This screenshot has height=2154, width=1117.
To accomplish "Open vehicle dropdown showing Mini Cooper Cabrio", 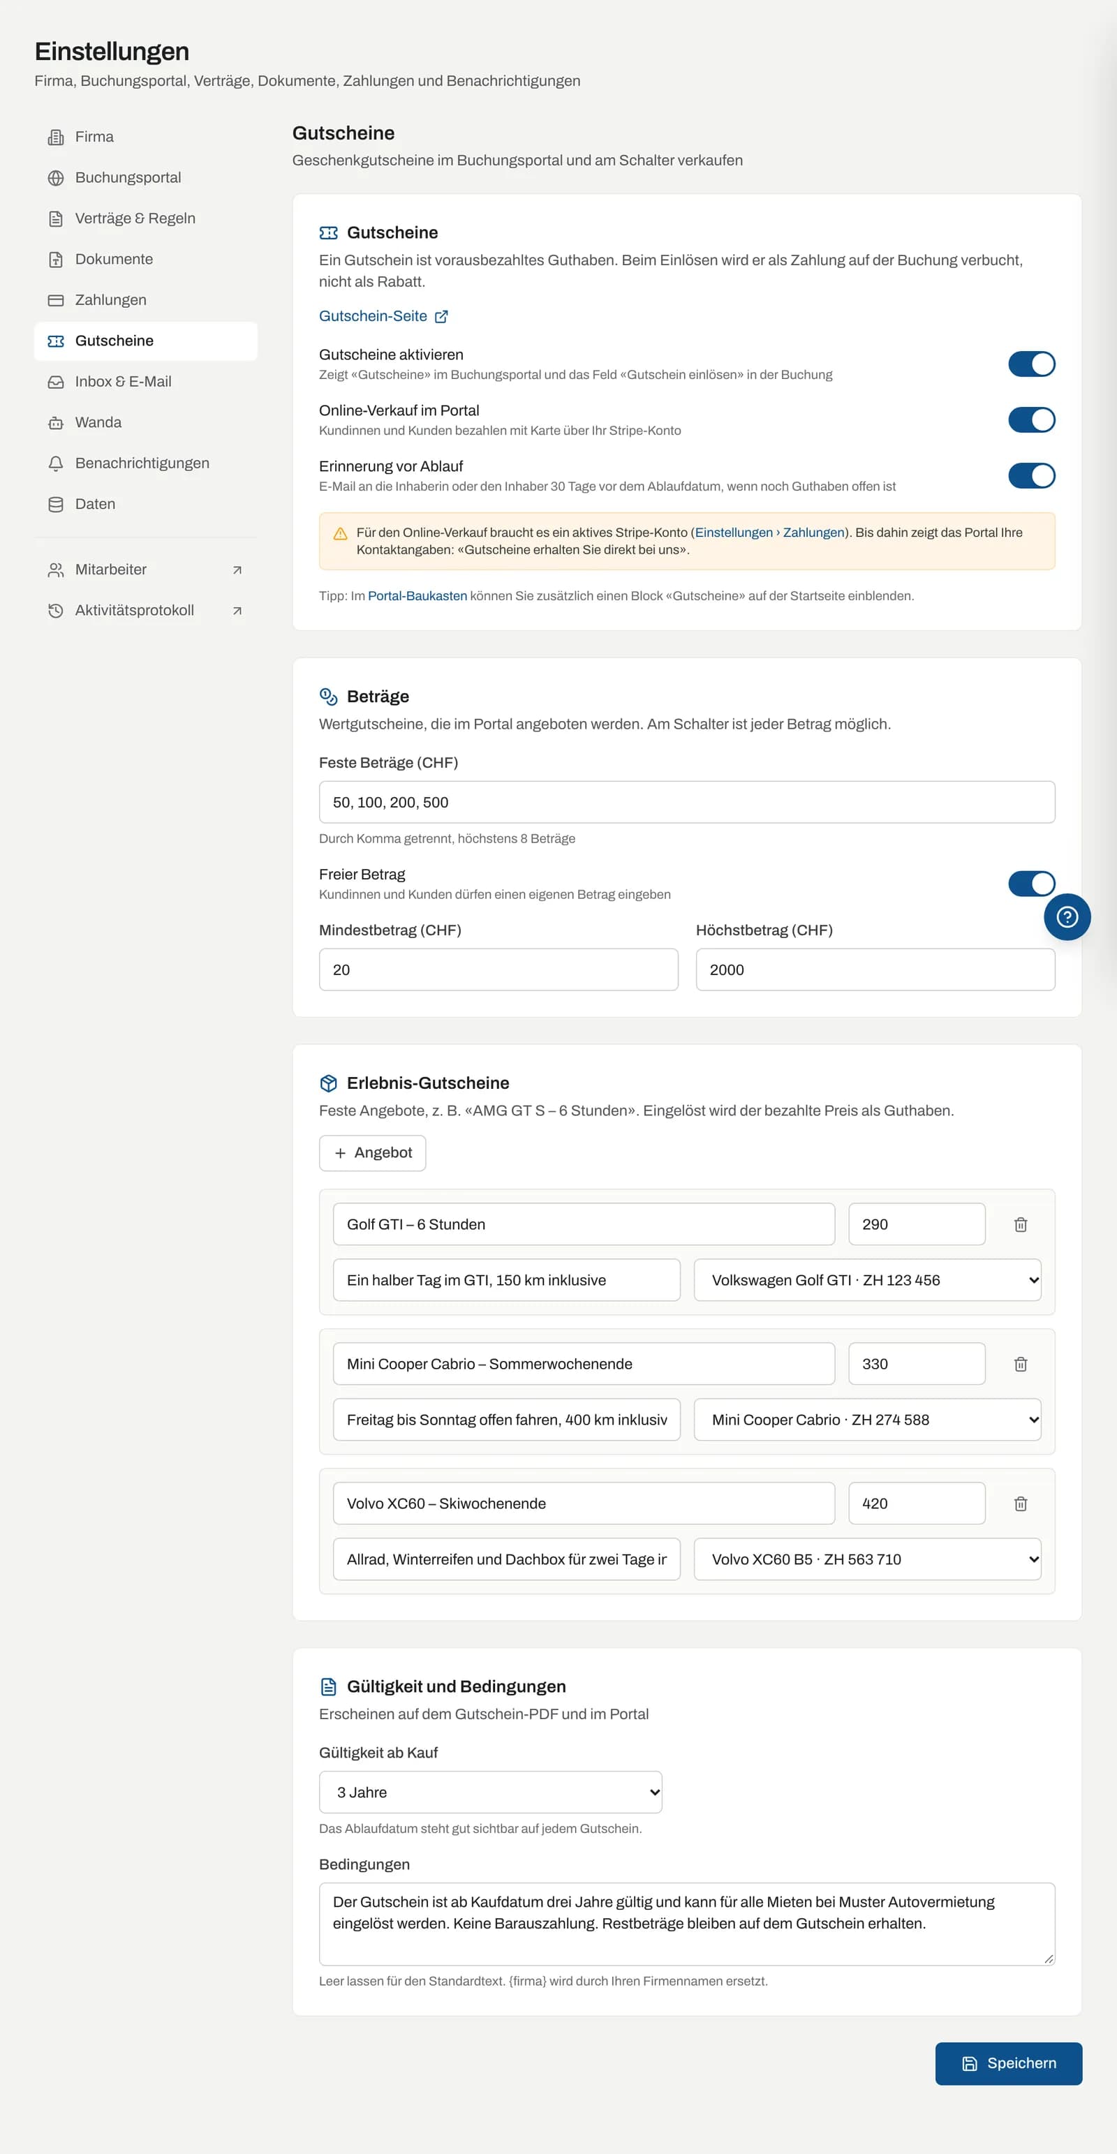I will (867, 1420).
